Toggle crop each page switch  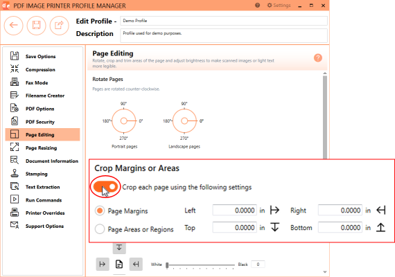(105, 186)
